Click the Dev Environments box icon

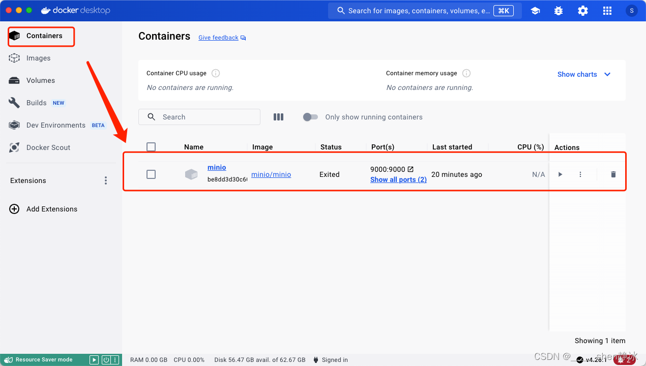(x=14, y=125)
